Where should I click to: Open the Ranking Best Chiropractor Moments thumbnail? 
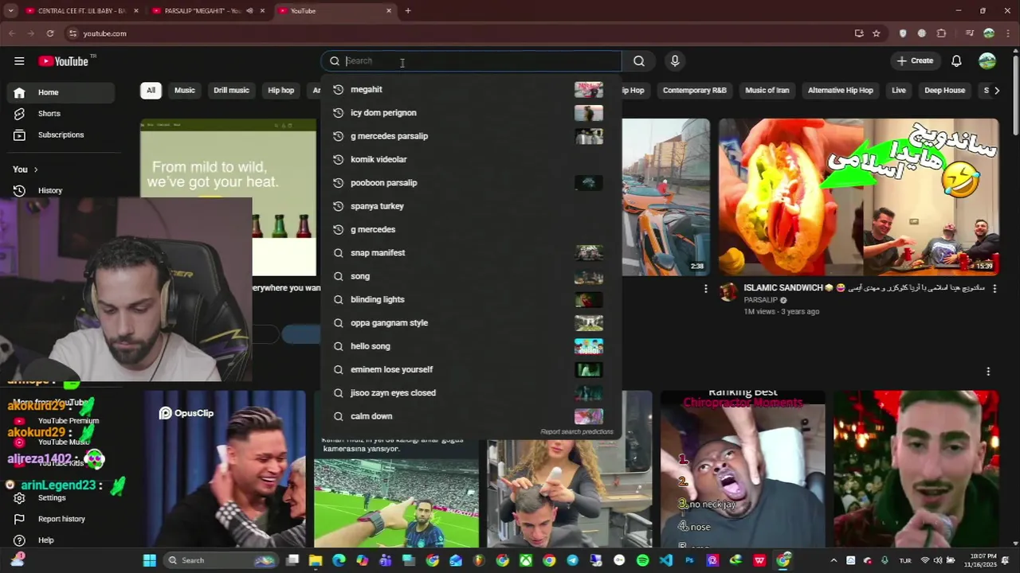(x=743, y=470)
